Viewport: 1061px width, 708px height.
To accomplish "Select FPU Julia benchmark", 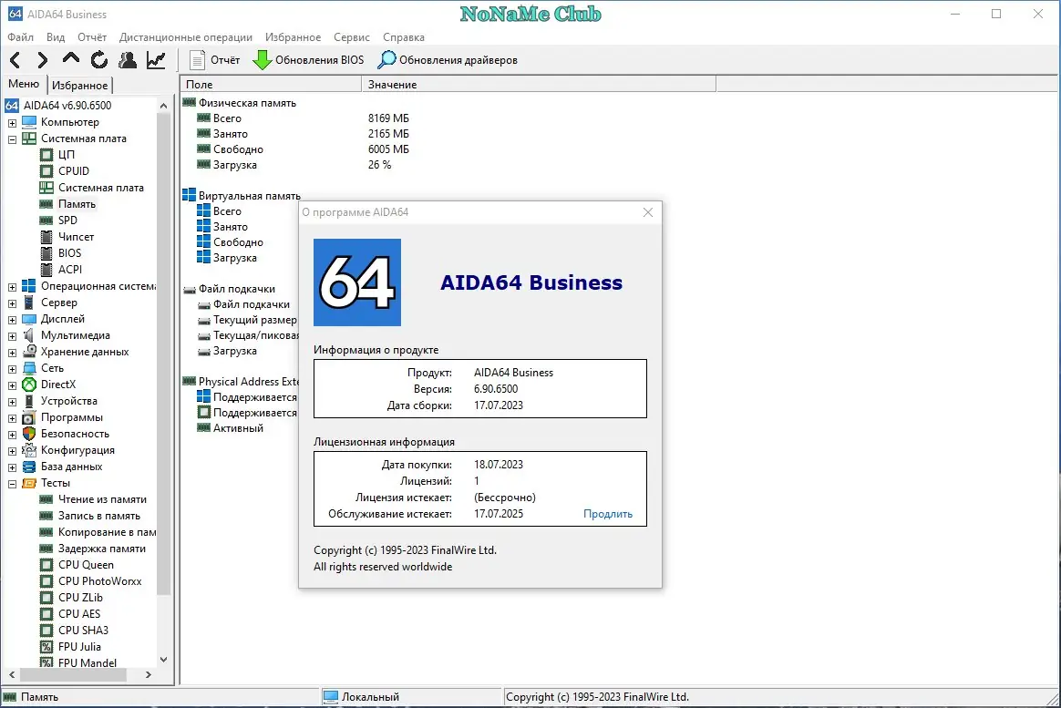I will 79,646.
